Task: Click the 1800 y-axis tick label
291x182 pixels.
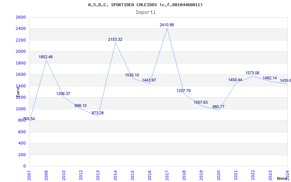Action: coord(21,63)
